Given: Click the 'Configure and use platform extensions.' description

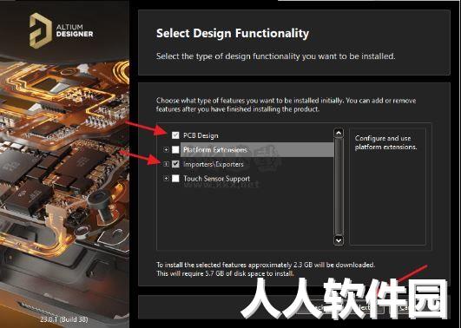Looking at the screenshot, I should coord(385,142).
